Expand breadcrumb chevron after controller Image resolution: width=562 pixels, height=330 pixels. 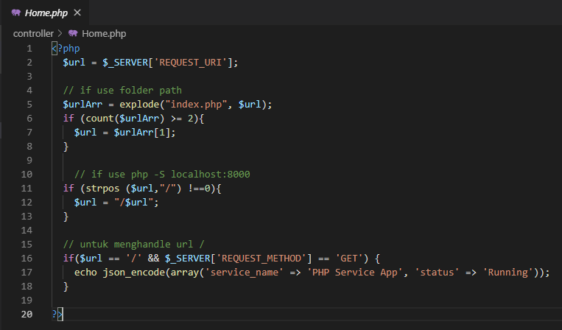(x=60, y=33)
